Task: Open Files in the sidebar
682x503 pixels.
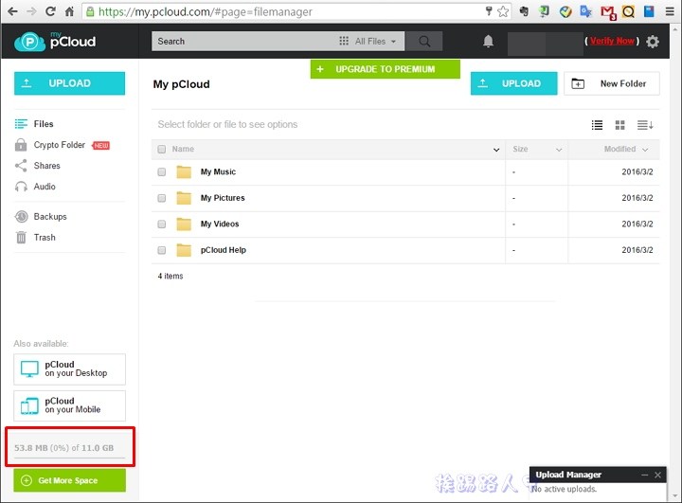Action: (x=34, y=124)
